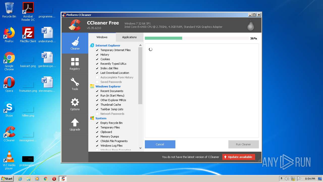Open the Upgrade arrow section
This screenshot has width=323, height=182.
[75, 124]
